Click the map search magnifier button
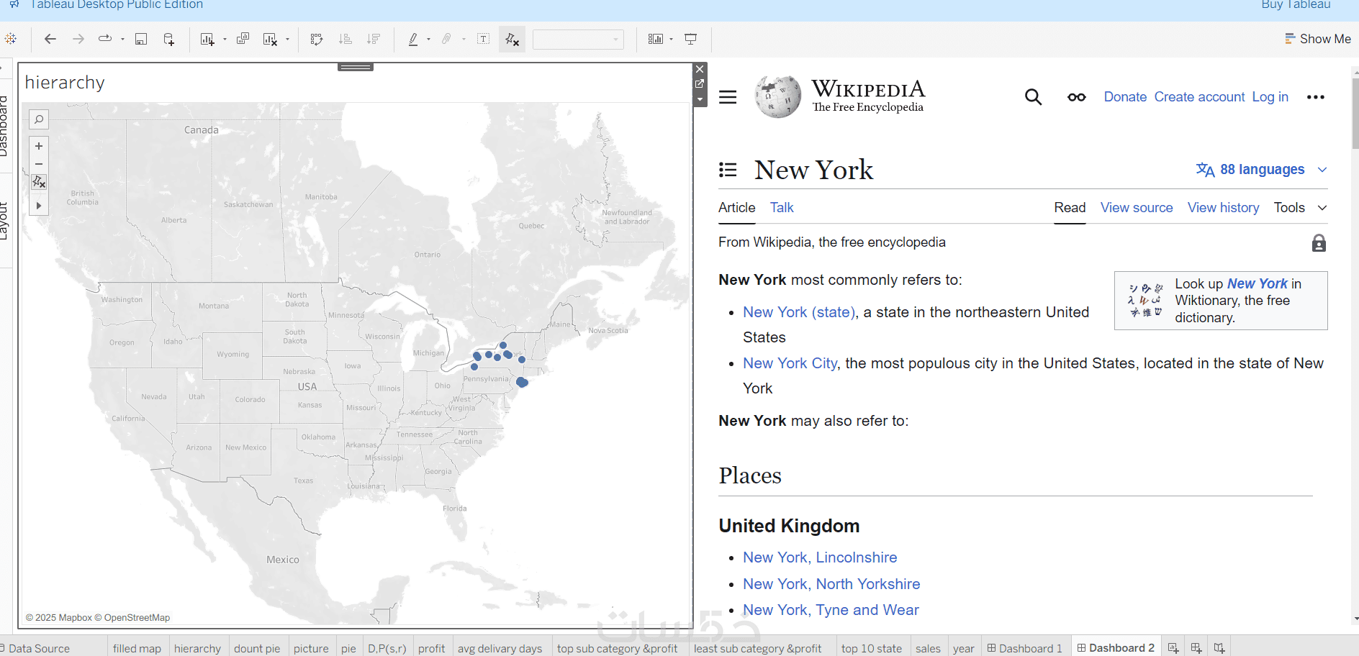This screenshot has width=1359, height=656. 39,119
